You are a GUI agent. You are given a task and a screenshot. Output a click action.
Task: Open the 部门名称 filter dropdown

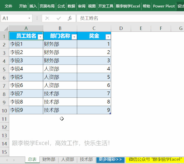[x=74, y=37]
